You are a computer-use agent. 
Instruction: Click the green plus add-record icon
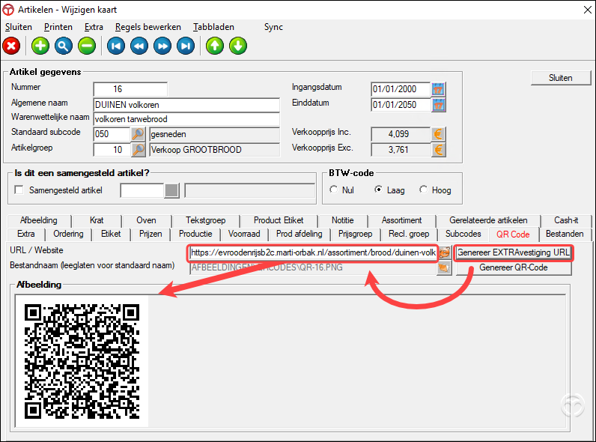pyautogui.click(x=40, y=46)
